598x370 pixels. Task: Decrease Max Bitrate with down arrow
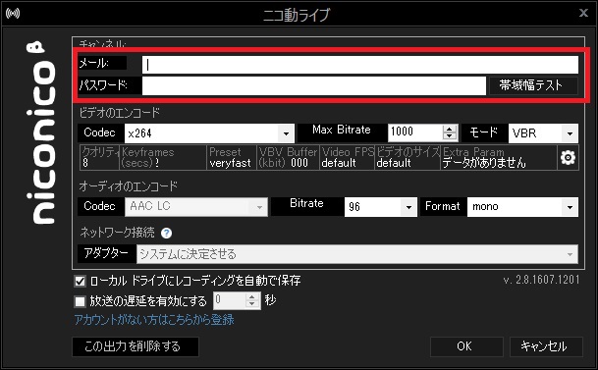coord(450,136)
